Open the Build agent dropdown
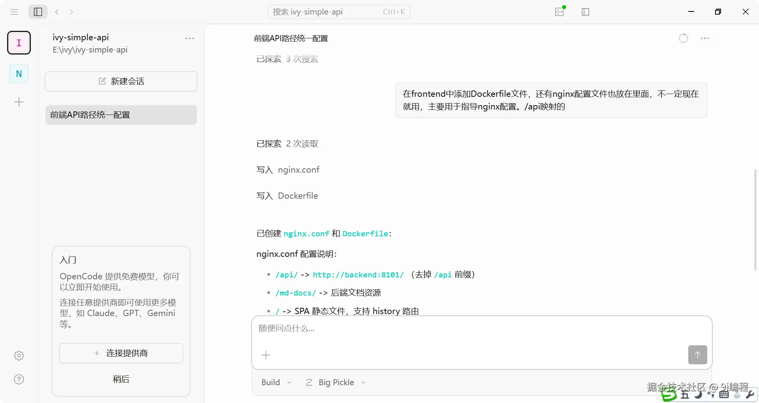This screenshot has height=403, width=759. click(x=276, y=382)
